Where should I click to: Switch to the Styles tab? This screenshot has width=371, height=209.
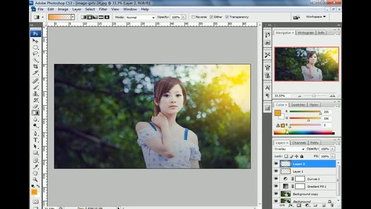click(x=314, y=105)
